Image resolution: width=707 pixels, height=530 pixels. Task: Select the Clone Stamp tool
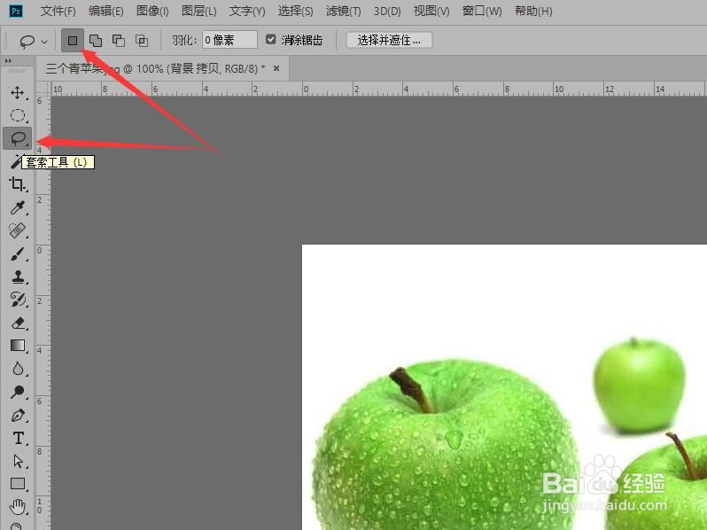(x=18, y=277)
